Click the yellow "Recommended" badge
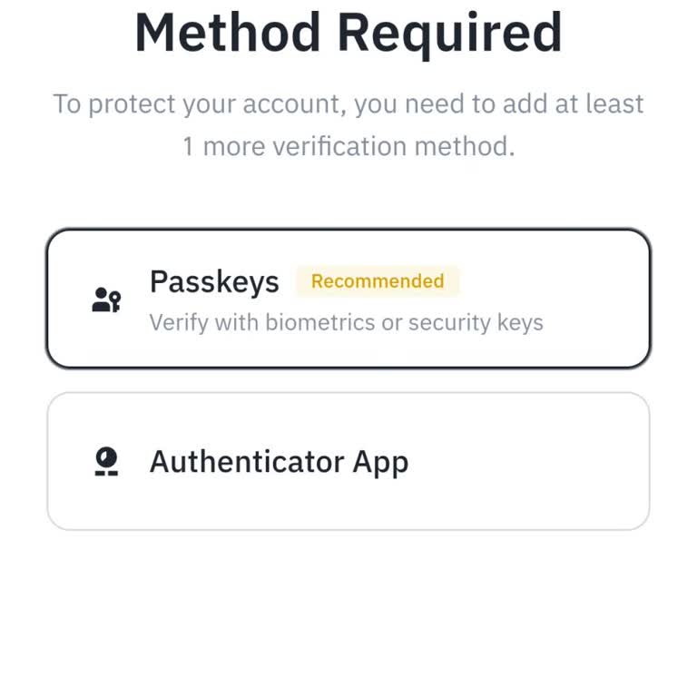 [x=378, y=281]
